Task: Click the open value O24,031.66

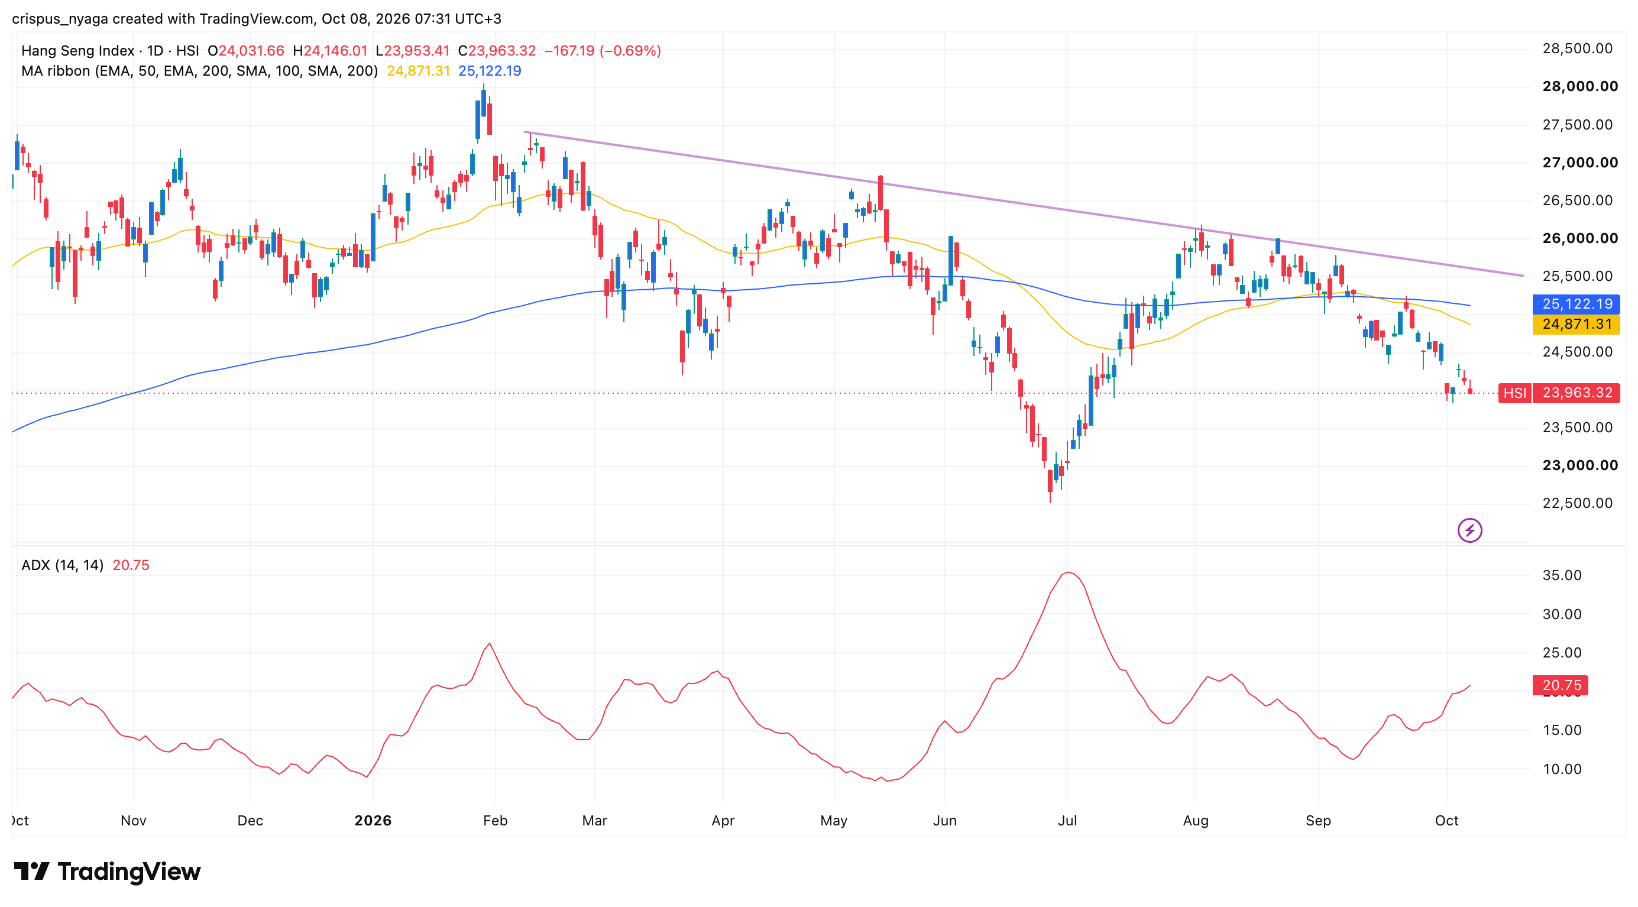Action: [246, 50]
